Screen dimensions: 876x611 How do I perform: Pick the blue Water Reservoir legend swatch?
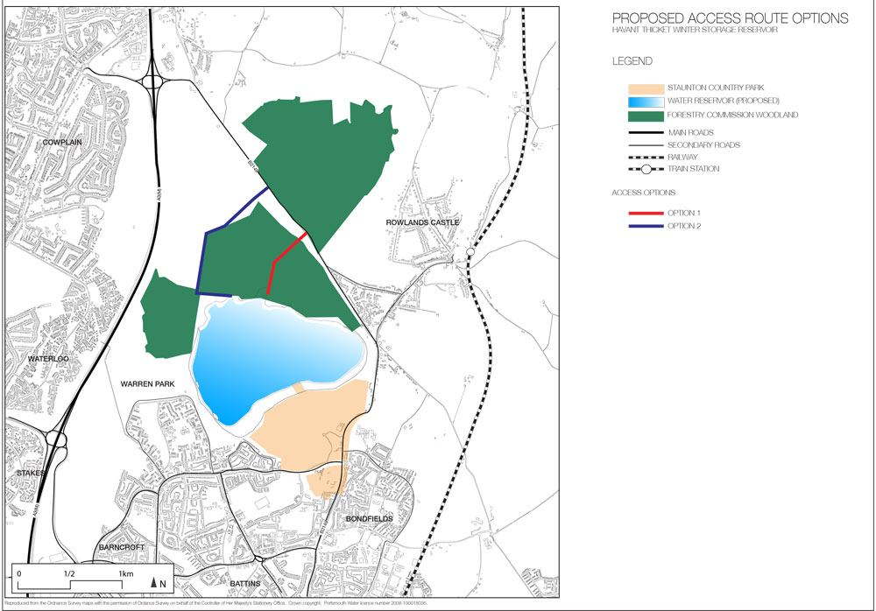[646, 102]
